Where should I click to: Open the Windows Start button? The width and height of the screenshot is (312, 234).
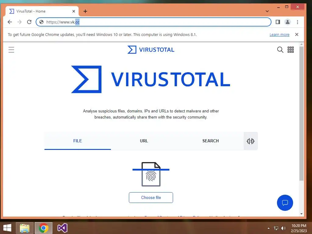click(7, 228)
